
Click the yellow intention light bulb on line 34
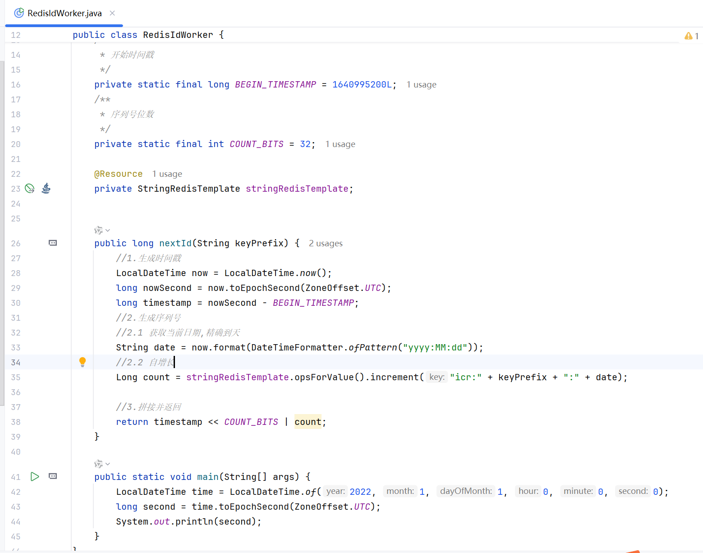tap(83, 362)
